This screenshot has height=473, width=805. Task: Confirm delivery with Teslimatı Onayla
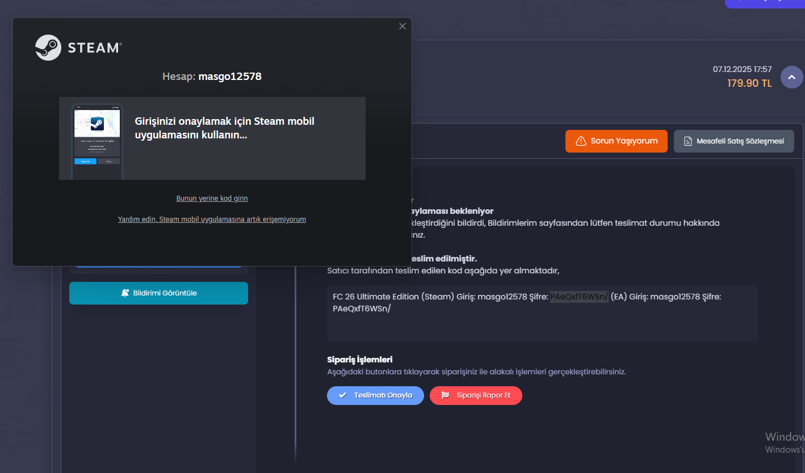pyautogui.click(x=375, y=395)
